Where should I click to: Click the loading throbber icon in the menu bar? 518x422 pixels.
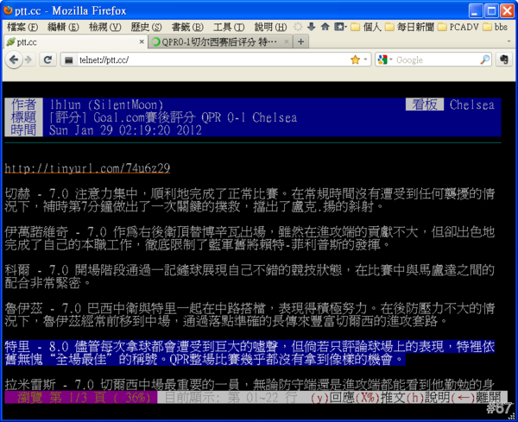coord(298,27)
